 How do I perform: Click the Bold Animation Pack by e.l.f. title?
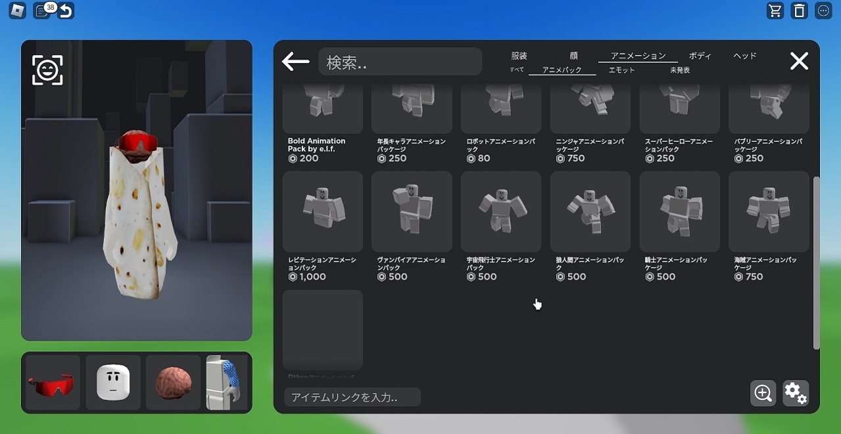(316, 145)
